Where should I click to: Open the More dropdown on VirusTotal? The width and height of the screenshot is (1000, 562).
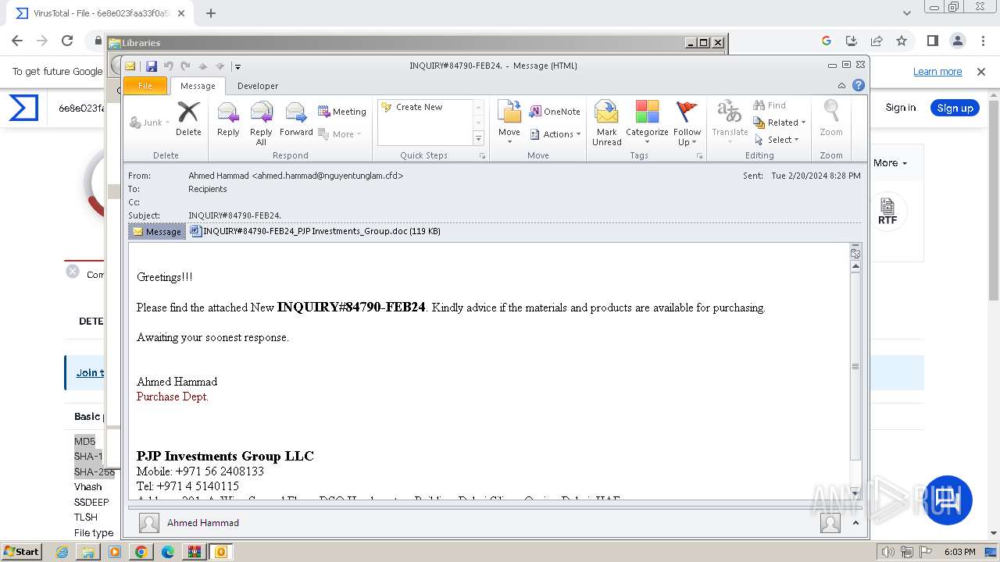coord(890,163)
